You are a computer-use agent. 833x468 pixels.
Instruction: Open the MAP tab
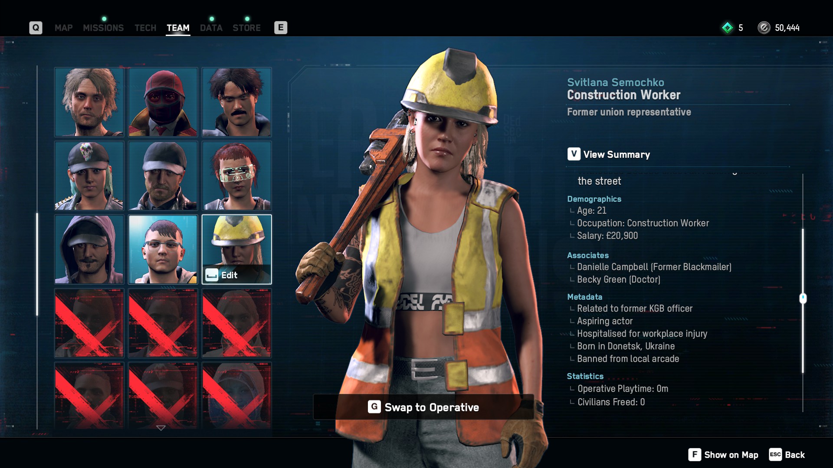point(63,28)
